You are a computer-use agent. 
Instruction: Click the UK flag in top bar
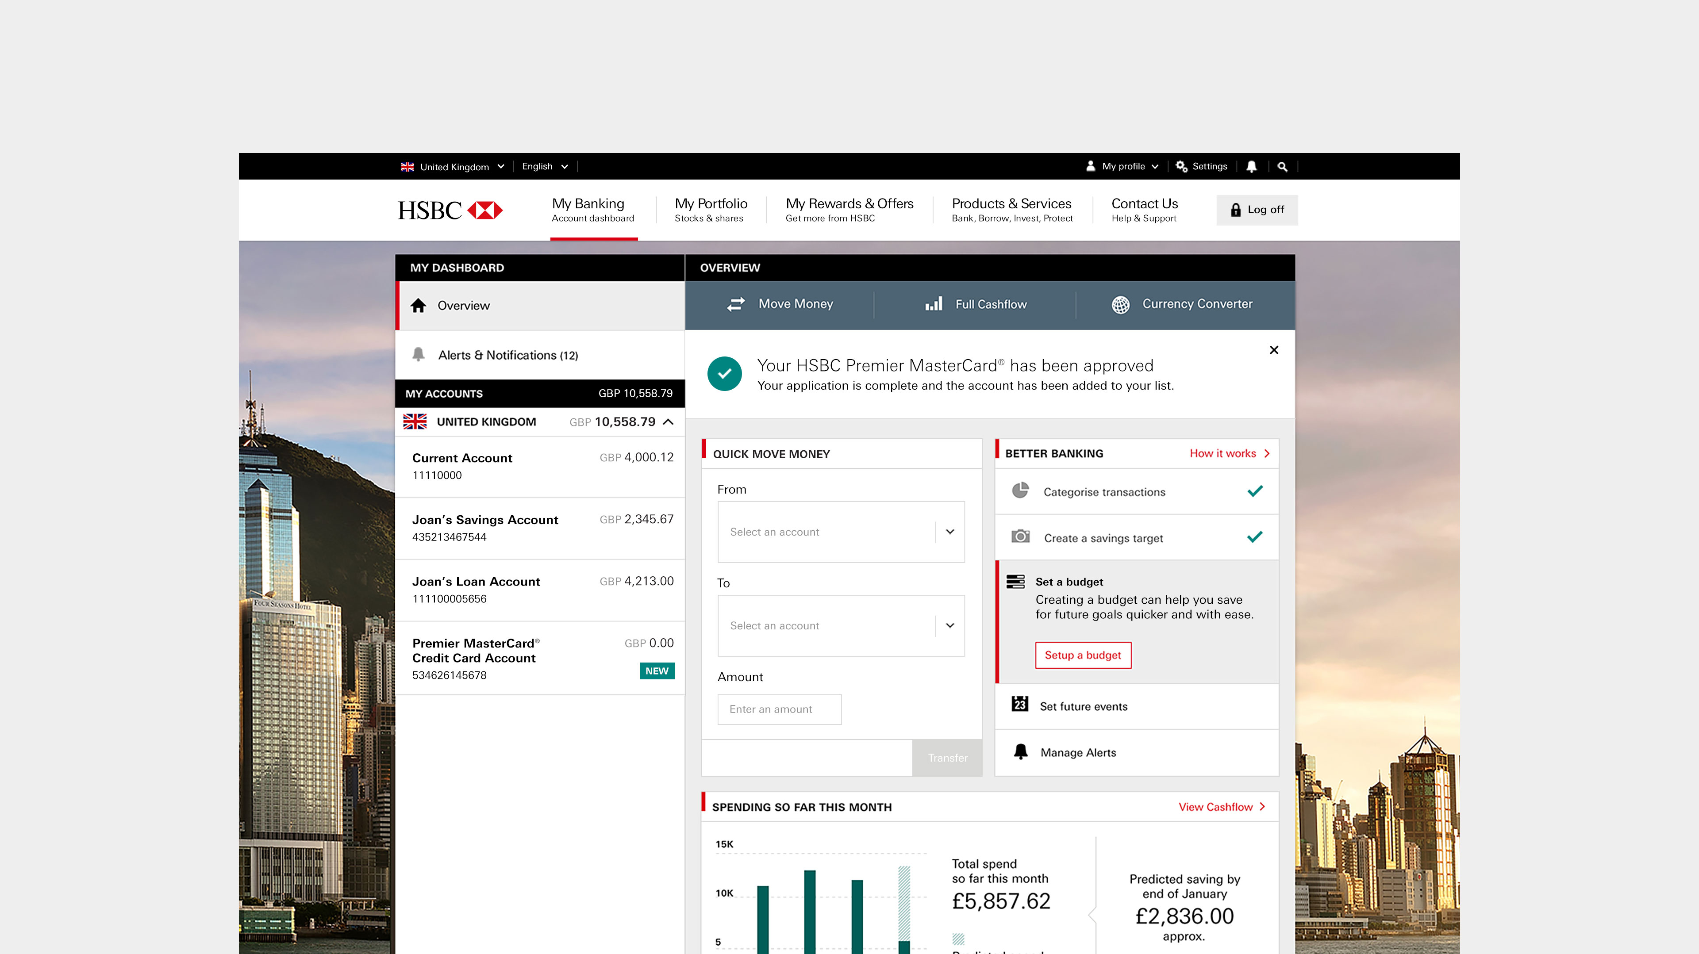click(x=407, y=167)
